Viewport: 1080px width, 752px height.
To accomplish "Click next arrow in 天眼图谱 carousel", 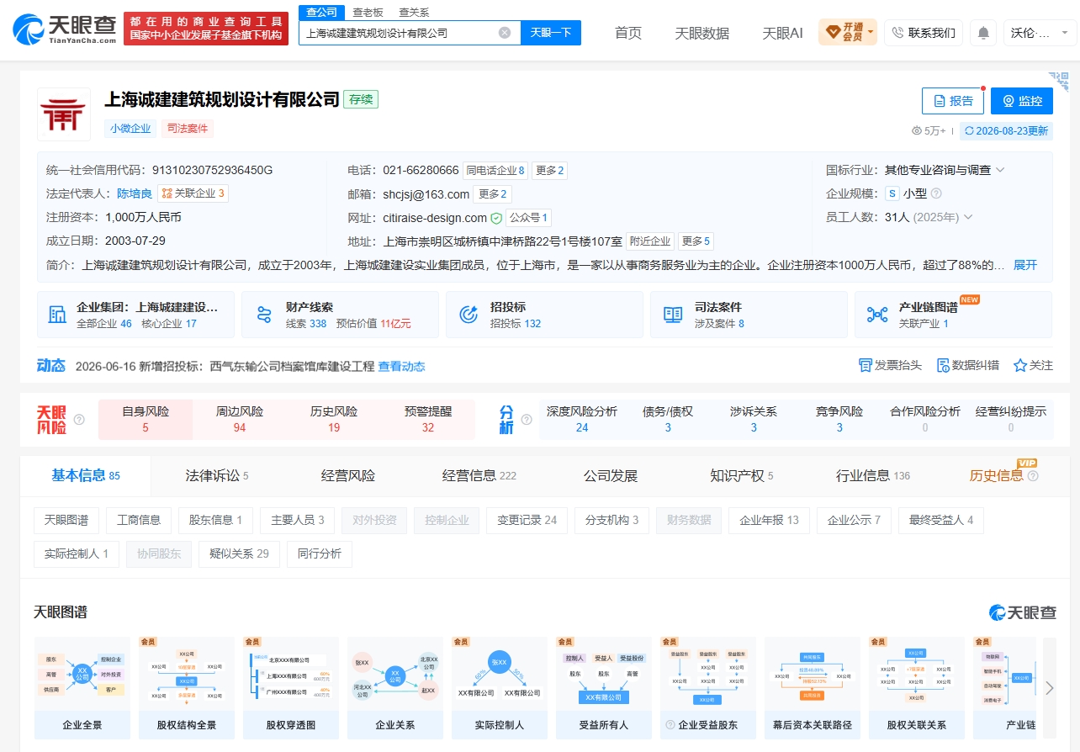I will point(1050,688).
